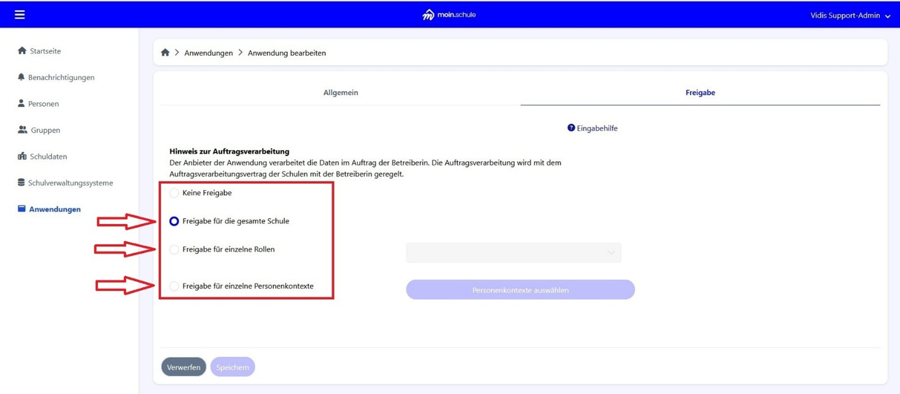Click the Schuldaten building icon
Image resolution: width=900 pixels, height=394 pixels.
tap(22, 157)
